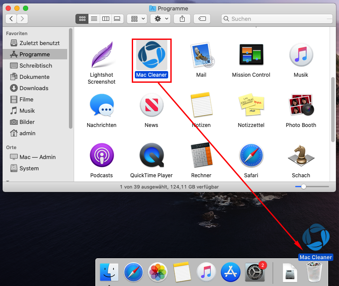Select the Notizzettel app icon
This screenshot has height=286, width=339.
coord(251,104)
